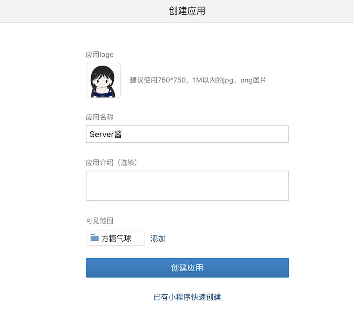354x320 pixels.
Task: Add more visible members via 添加
Action: 158,239
